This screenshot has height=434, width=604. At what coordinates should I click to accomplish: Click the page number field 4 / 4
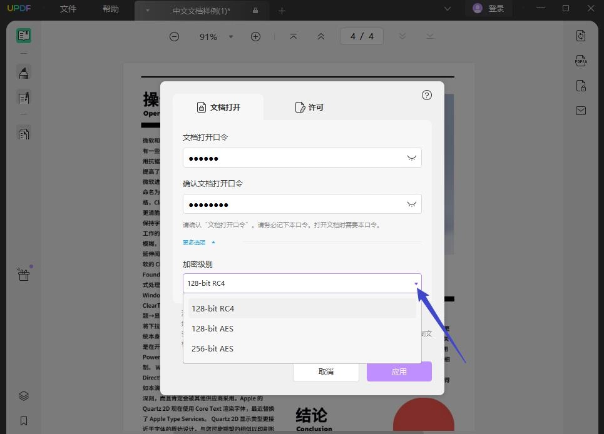[x=362, y=36]
